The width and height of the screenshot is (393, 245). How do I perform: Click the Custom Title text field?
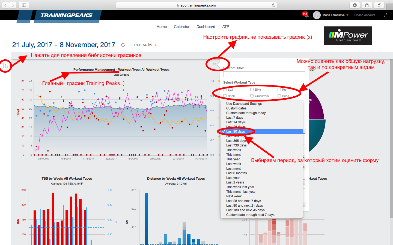coord(264,74)
